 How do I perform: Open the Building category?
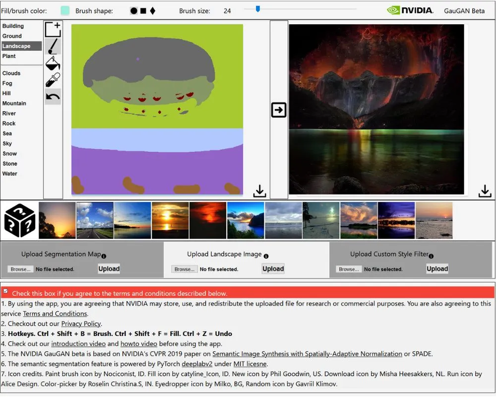point(13,26)
